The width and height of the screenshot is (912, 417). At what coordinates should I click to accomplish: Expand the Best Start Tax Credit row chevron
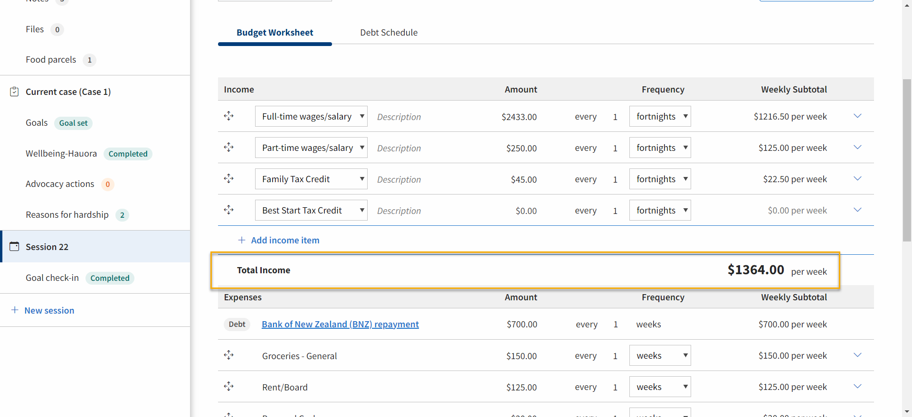[857, 210]
